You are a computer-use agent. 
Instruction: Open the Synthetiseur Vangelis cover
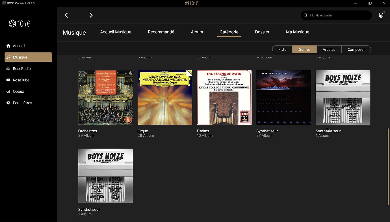[x=283, y=98]
